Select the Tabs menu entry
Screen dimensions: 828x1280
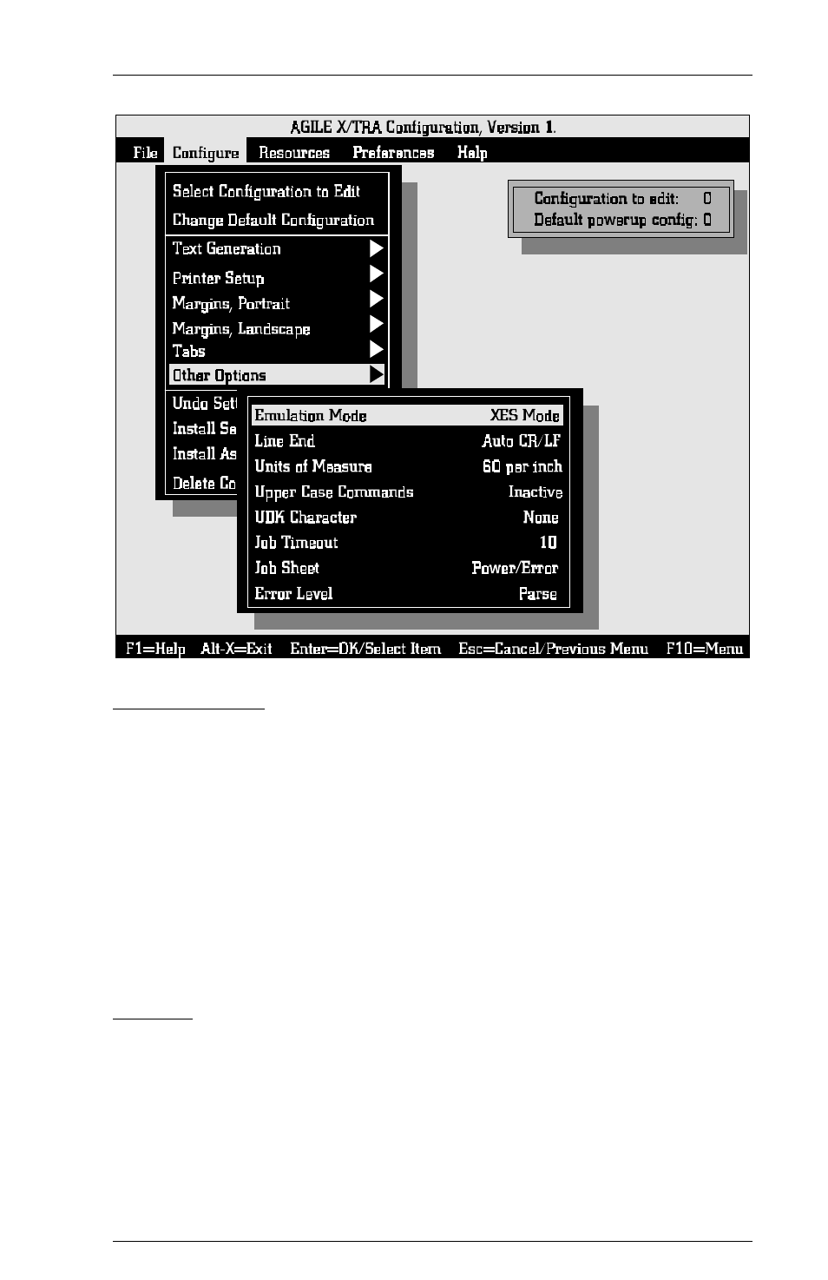pos(188,352)
